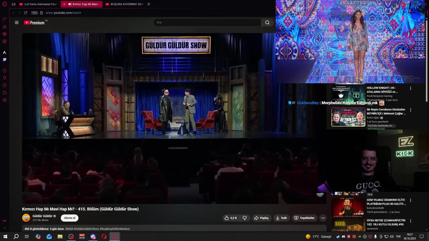
Task: Select the Kırmızı Hap Mı Mavi tab
Action: pos(82,4)
